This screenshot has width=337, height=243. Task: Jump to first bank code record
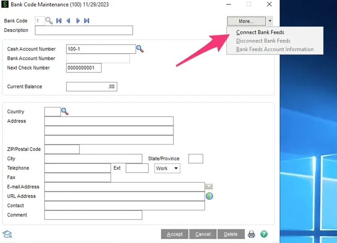click(59, 21)
